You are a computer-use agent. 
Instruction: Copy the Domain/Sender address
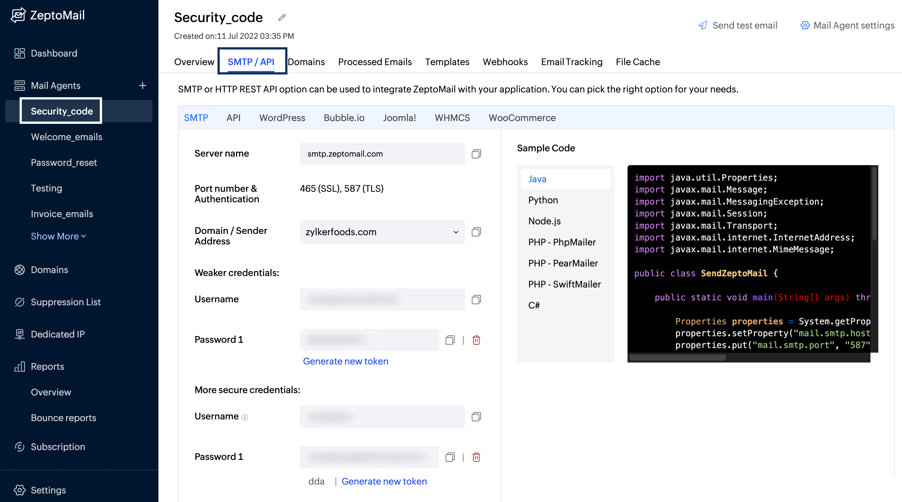(476, 232)
